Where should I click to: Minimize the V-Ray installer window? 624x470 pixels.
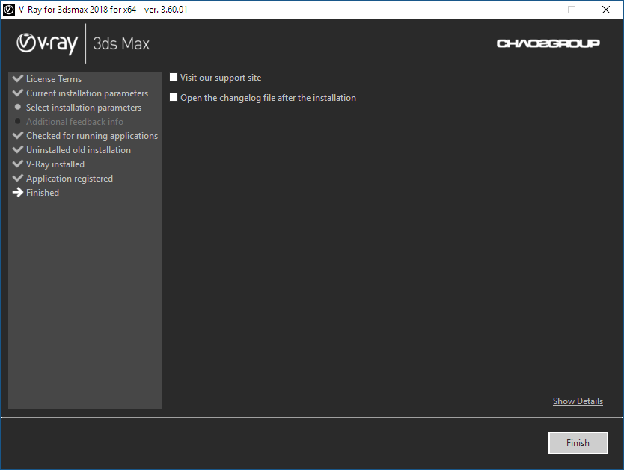538,10
